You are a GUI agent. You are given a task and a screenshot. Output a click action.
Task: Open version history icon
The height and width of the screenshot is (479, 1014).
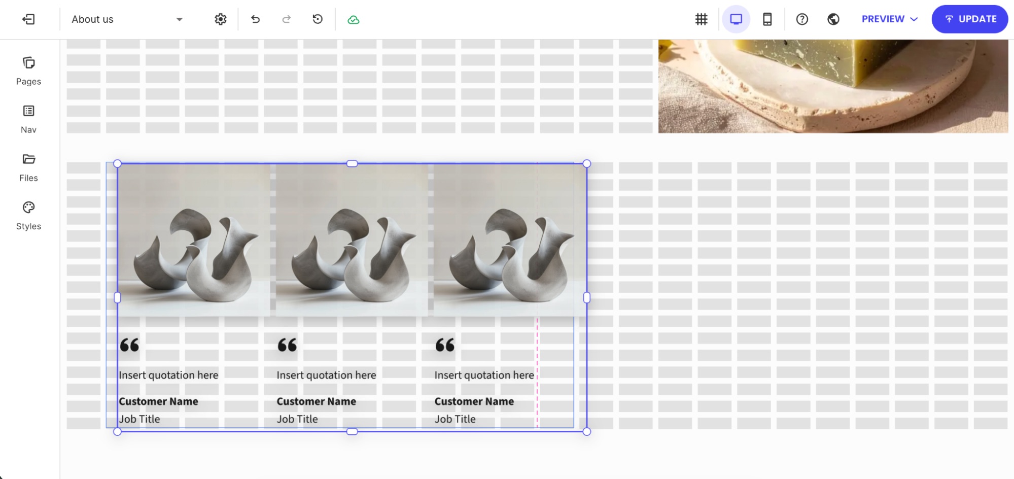click(318, 19)
